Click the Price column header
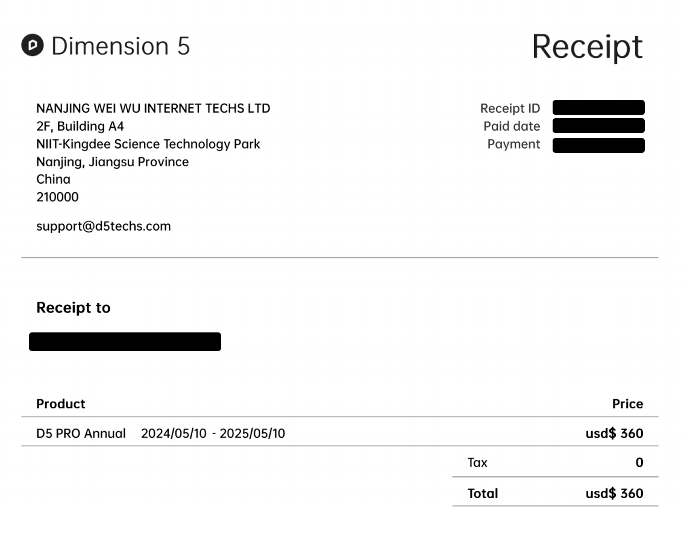 click(627, 403)
